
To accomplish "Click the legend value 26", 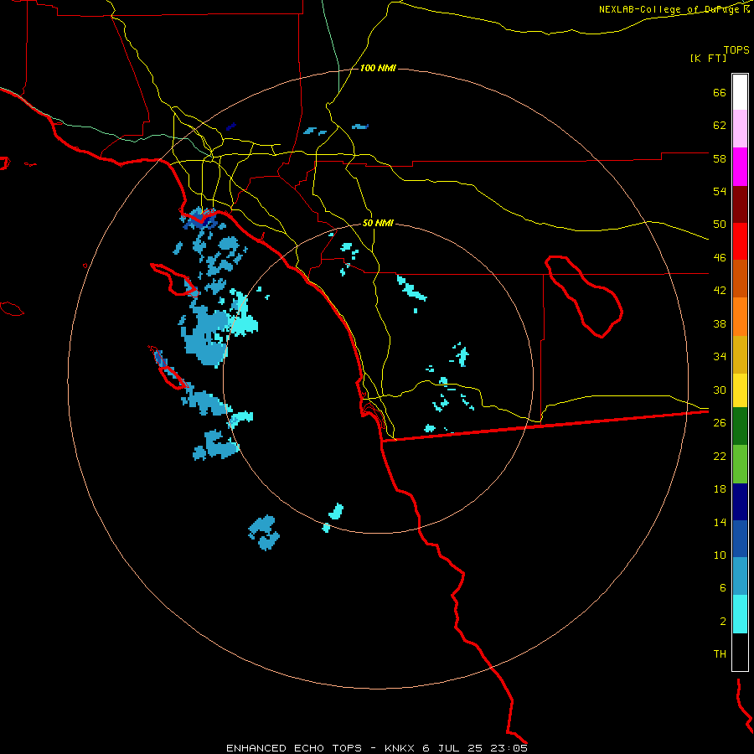I will (720, 423).
